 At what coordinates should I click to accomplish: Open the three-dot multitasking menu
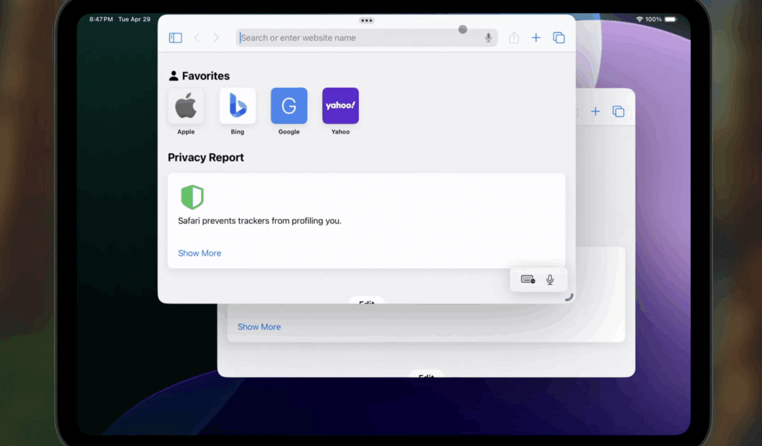pos(367,20)
